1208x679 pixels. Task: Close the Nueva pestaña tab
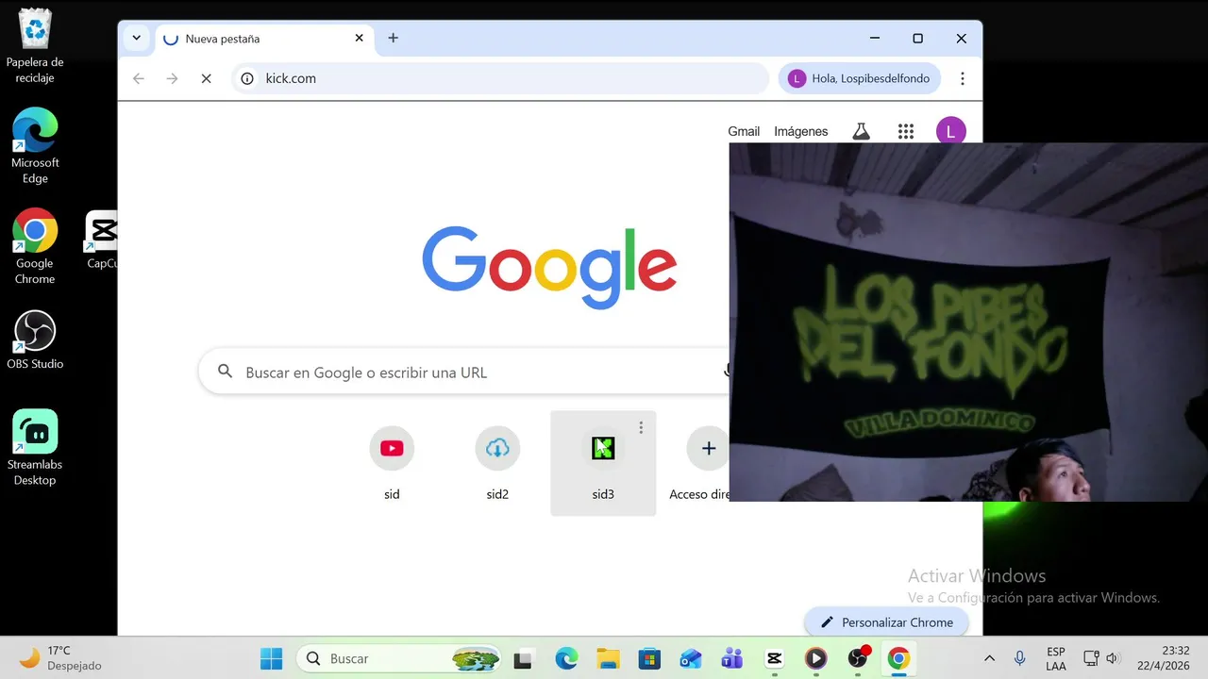point(359,39)
